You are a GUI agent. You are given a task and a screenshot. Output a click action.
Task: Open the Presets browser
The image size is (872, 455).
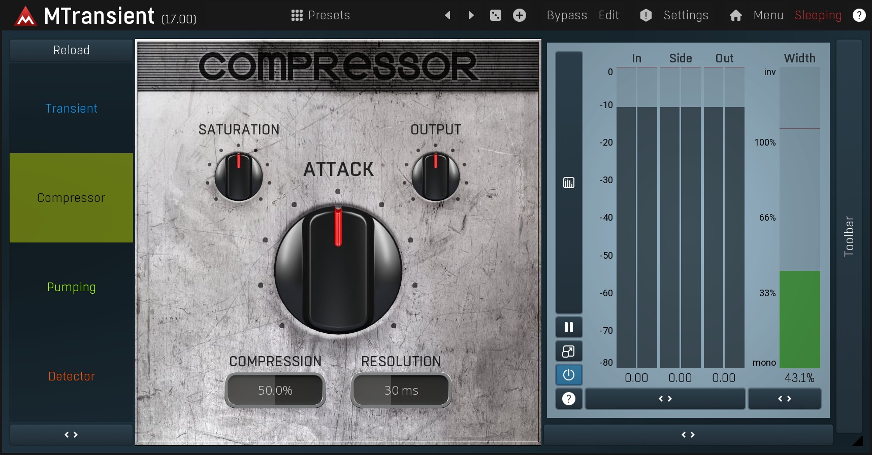coord(321,15)
